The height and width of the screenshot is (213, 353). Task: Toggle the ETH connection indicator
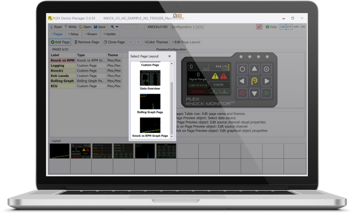click(x=289, y=27)
